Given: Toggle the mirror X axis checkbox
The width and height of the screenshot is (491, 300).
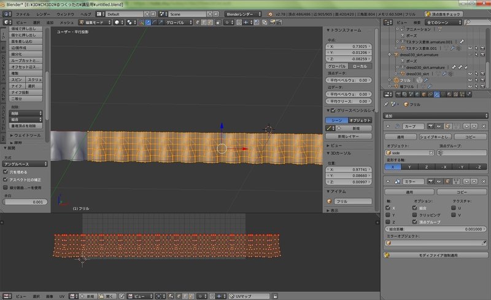Looking at the screenshot, I should click(x=388, y=208).
